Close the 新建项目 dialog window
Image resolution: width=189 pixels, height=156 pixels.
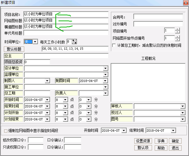tap(186, 3)
